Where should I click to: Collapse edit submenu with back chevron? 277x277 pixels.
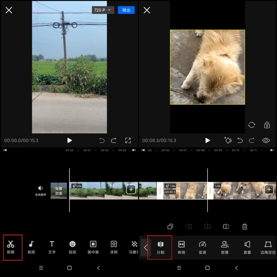point(146,247)
